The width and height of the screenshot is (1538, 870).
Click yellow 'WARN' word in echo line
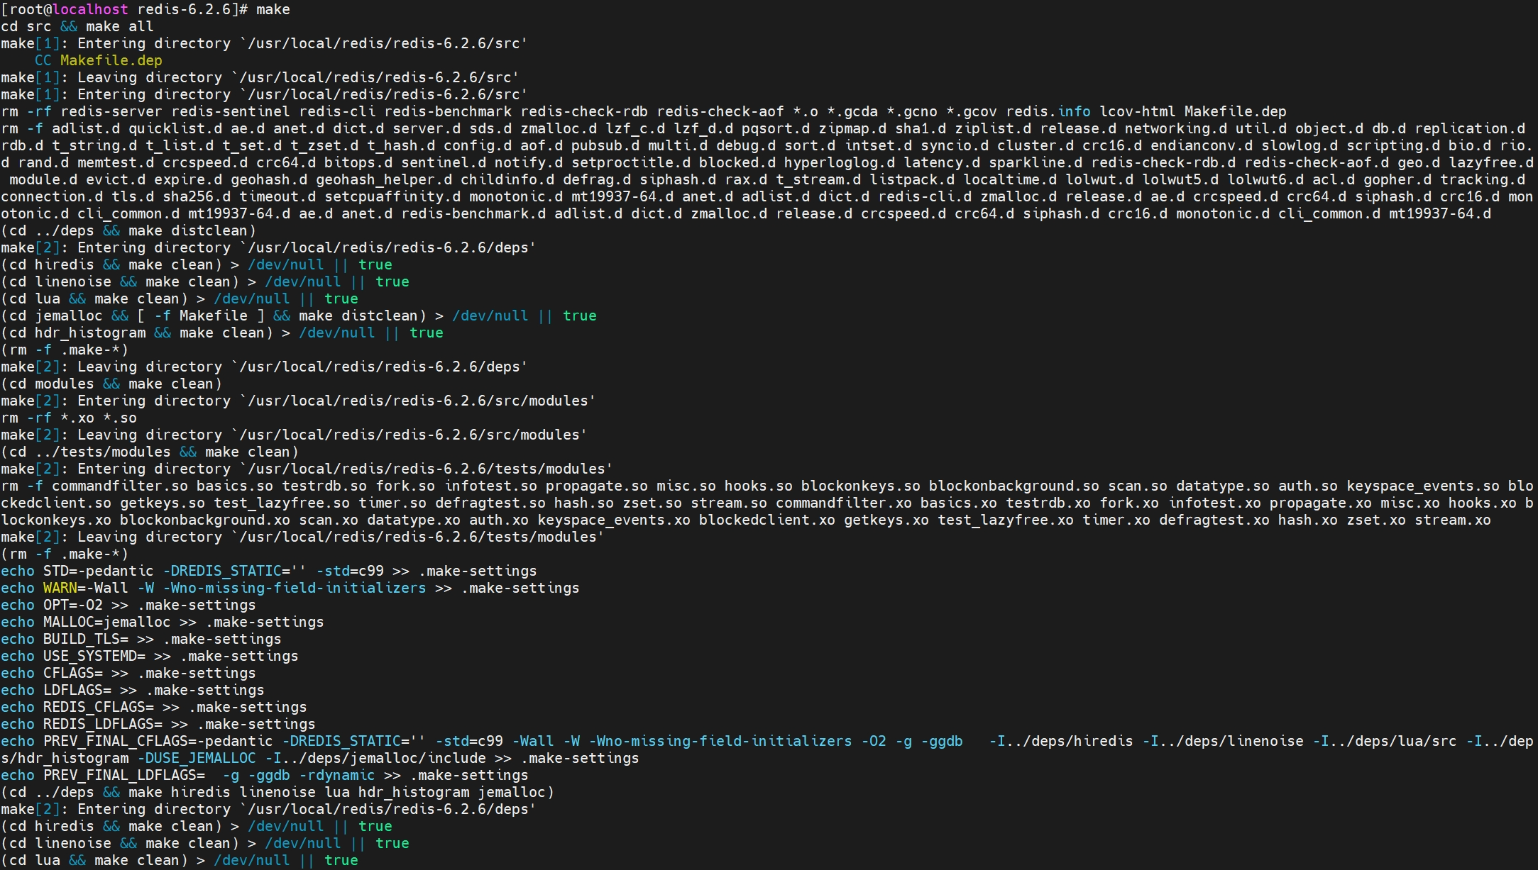[60, 588]
